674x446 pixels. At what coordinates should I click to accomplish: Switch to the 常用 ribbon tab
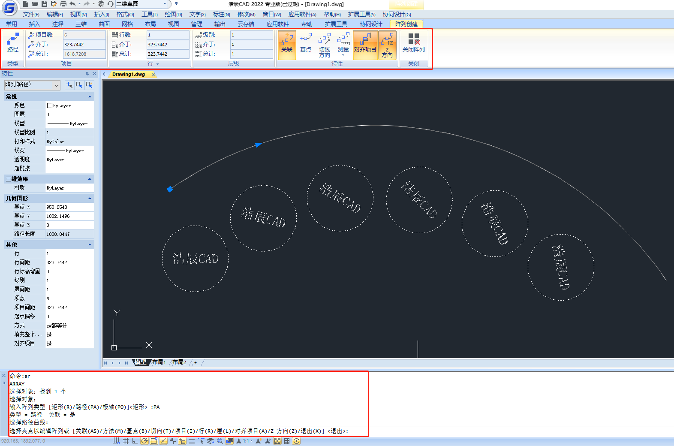(12, 24)
